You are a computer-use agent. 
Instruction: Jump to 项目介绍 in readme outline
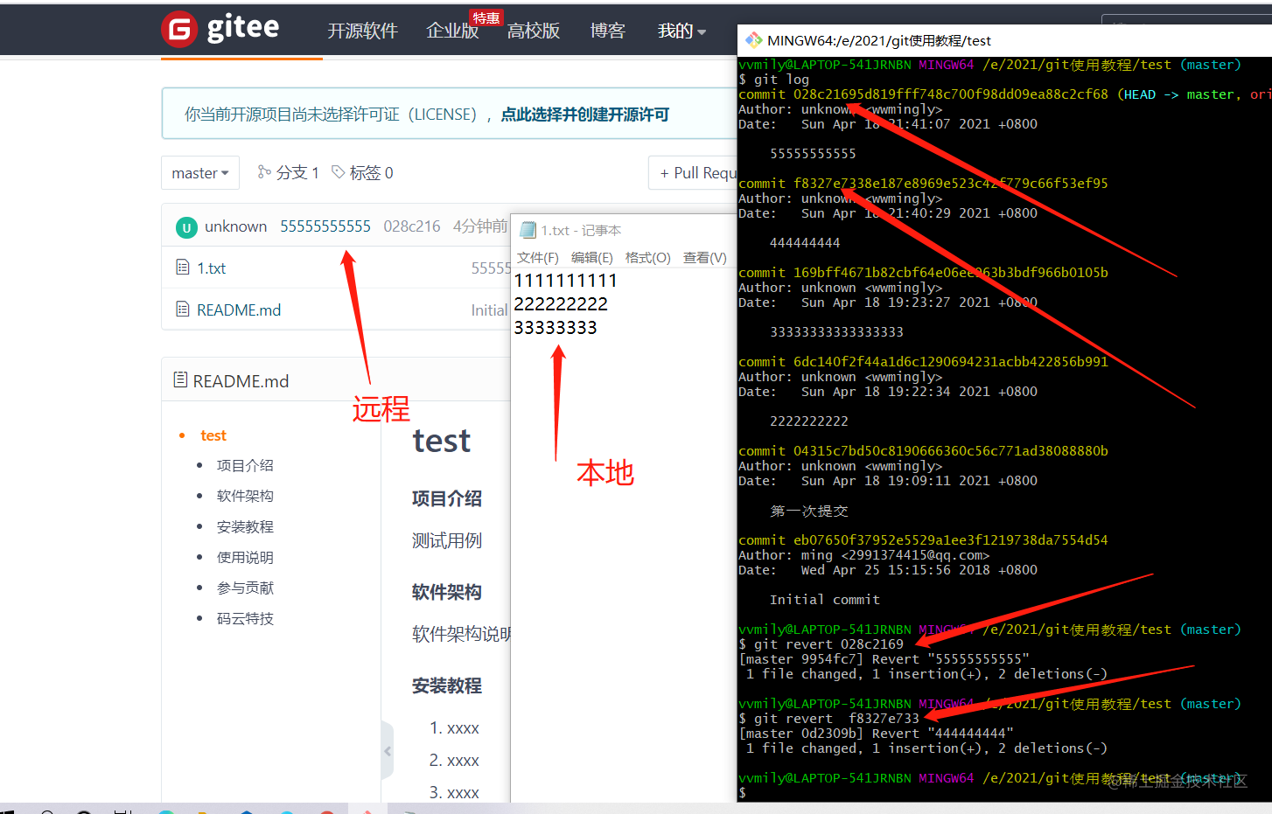245,465
